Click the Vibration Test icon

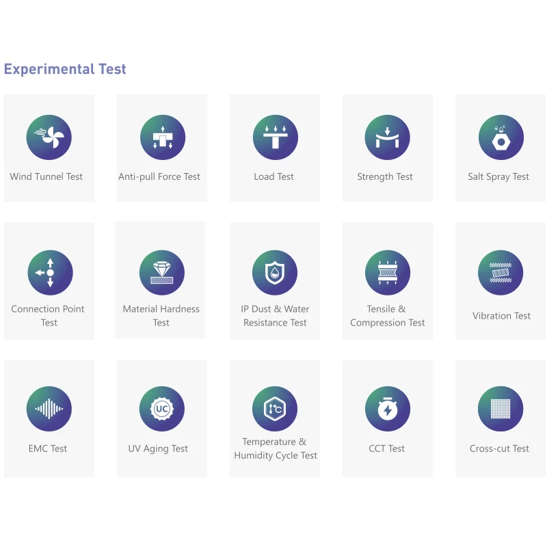point(501,273)
